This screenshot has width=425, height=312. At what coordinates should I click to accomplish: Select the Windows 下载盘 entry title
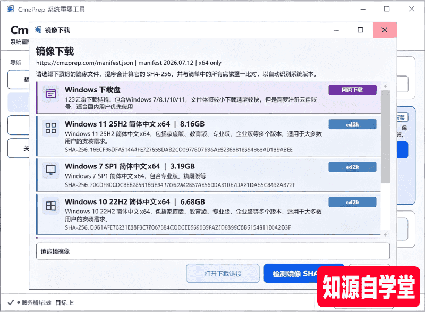(x=92, y=90)
